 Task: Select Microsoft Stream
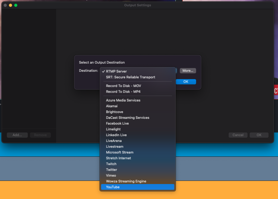[138, 152]
